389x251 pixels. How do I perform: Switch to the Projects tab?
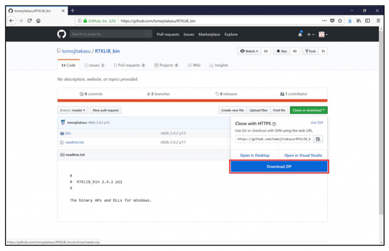pyautogui.click(x=166, y=65)
